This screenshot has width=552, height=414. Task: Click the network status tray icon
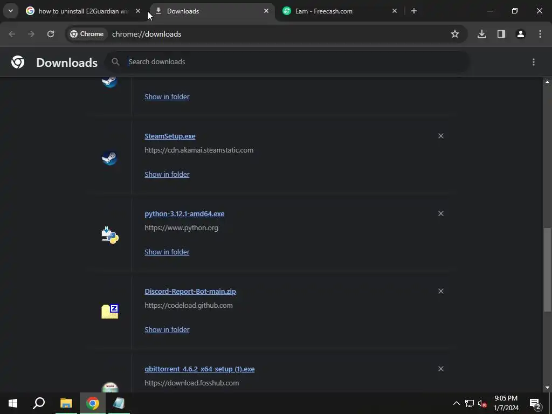click(x=470, y=403)
